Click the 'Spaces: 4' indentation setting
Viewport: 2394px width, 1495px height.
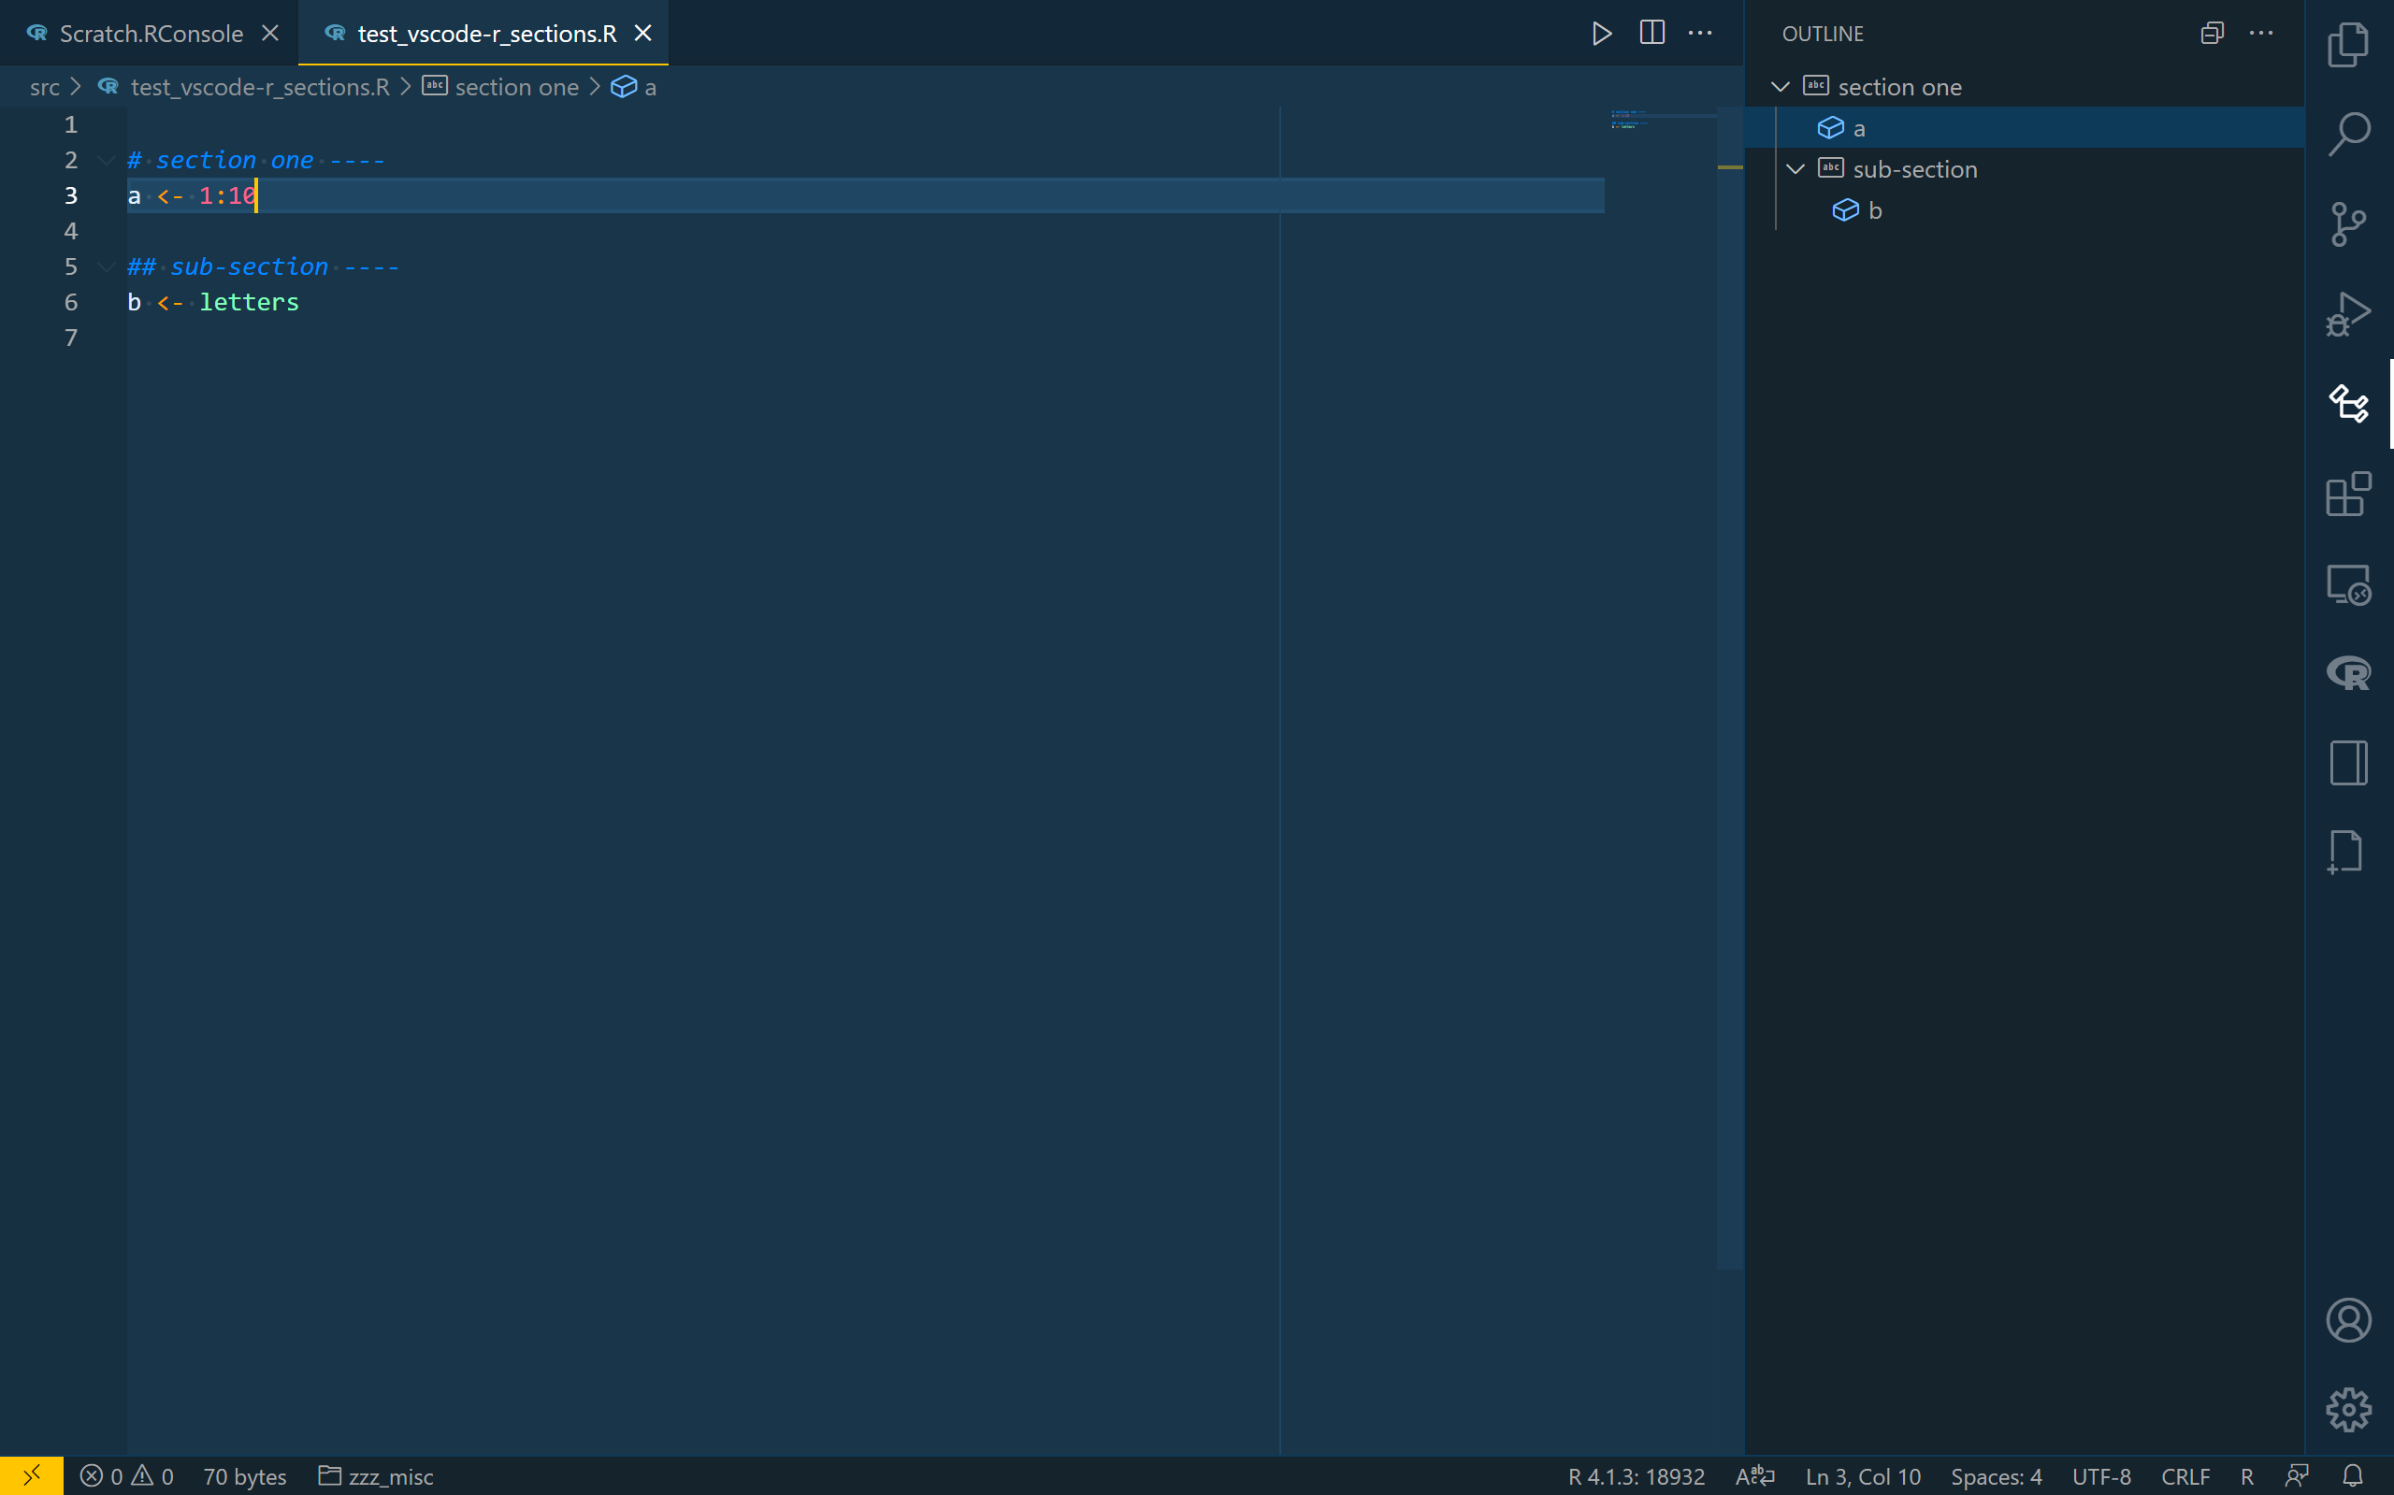click(x=1995, y=1476)
